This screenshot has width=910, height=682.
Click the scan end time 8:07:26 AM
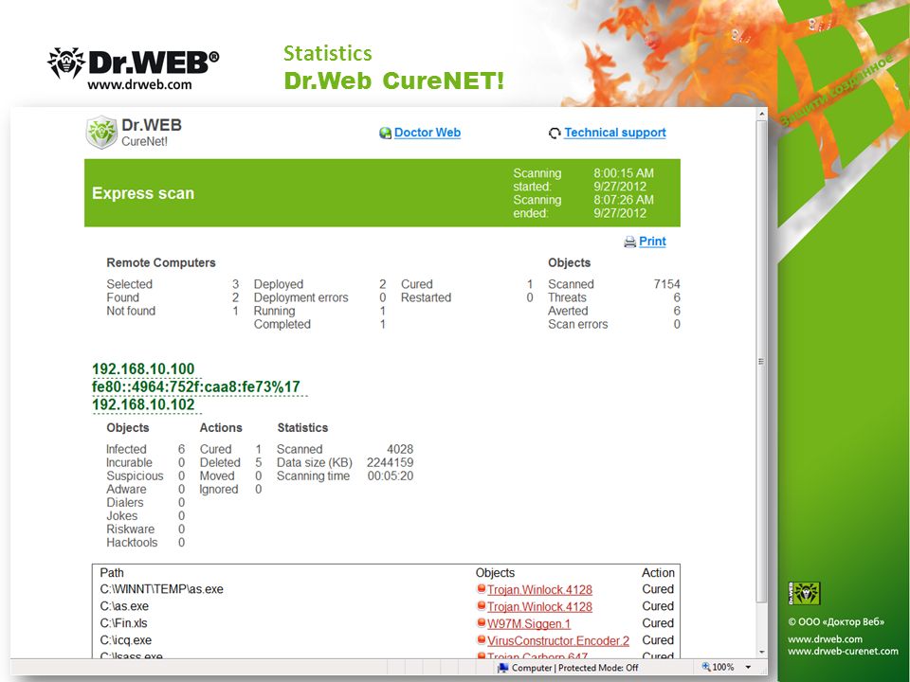[x=624, y=200]
